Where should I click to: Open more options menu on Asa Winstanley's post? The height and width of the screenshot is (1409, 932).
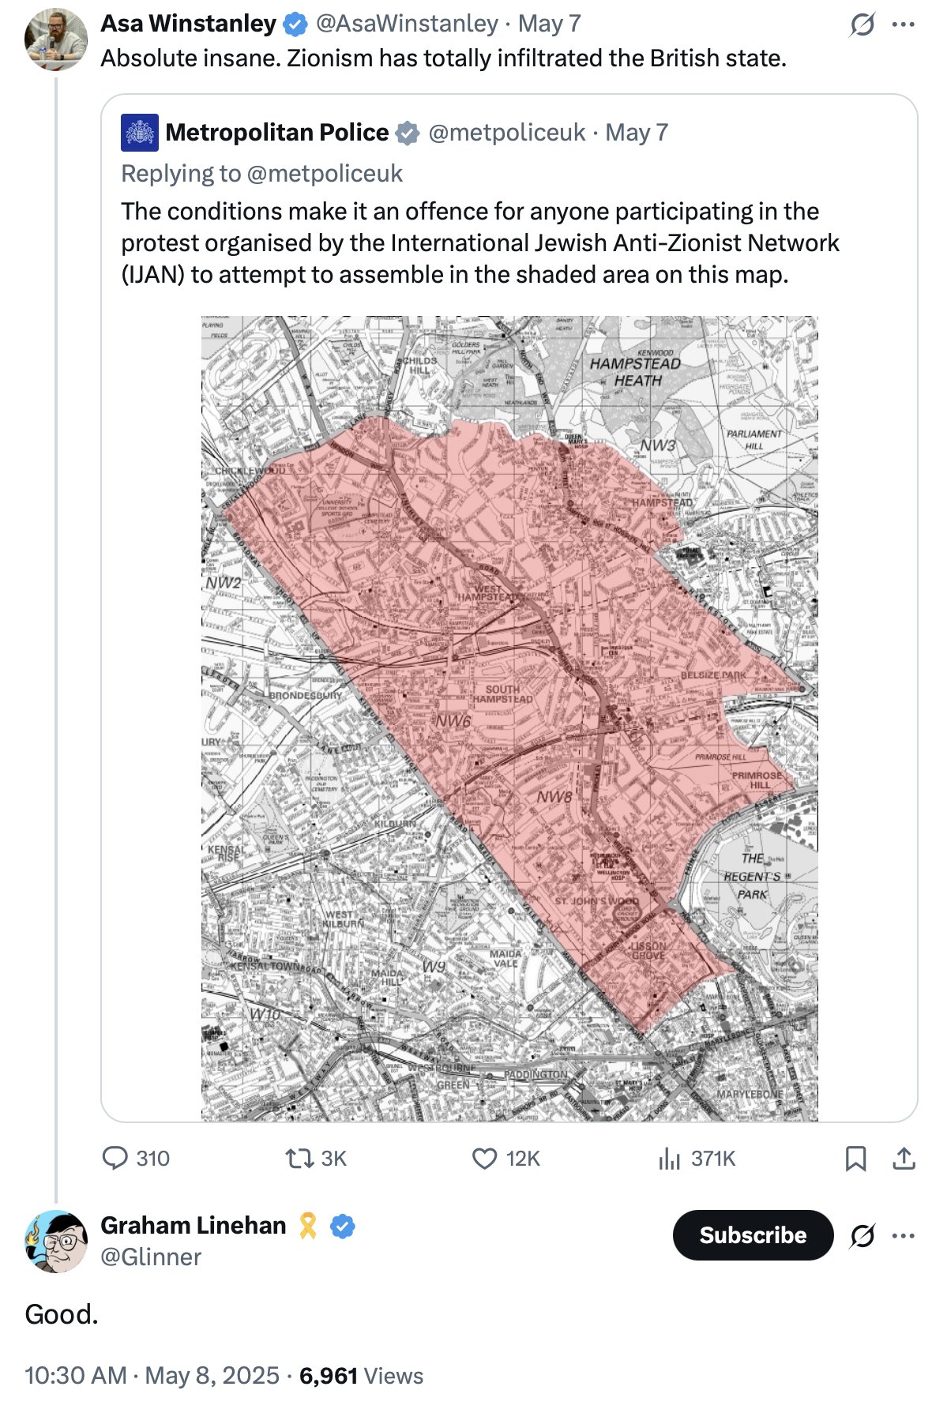[x=903, y=24]
